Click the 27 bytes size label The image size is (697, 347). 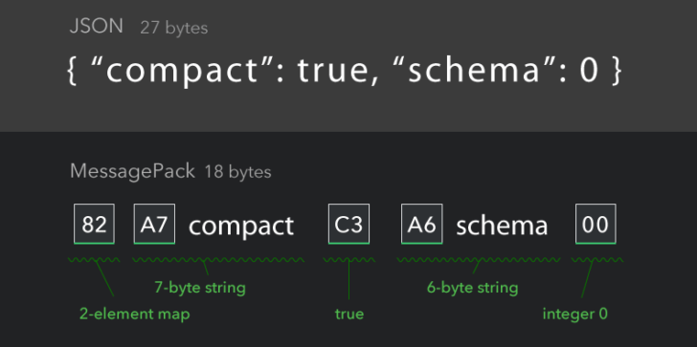pyautogui.click(x=174, y=28)
